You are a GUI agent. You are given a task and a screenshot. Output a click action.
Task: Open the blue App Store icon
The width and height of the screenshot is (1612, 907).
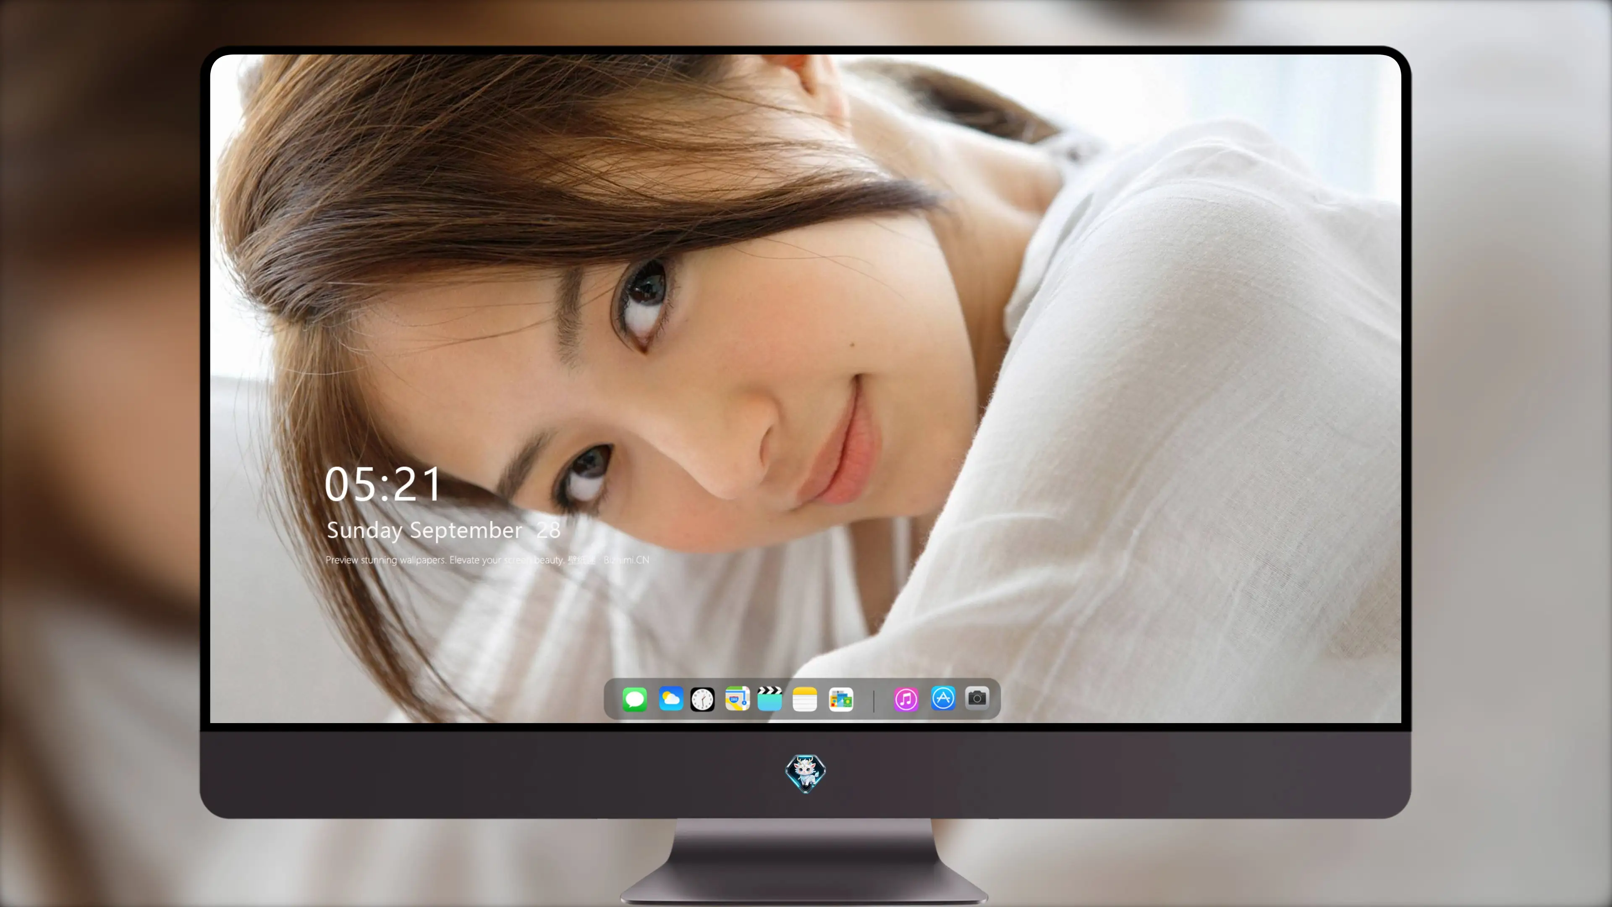(x=943, y=699)
